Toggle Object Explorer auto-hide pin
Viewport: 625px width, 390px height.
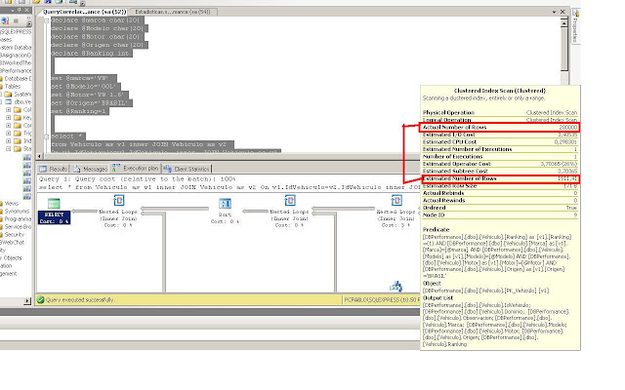tap(20, 10)
